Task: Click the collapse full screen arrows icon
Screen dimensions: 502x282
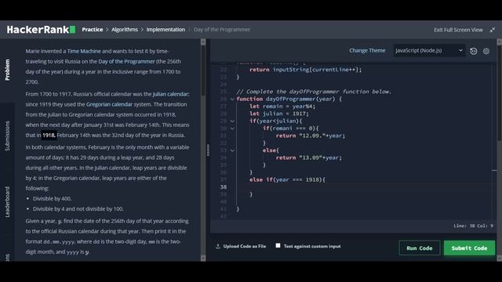Action: (493, 30)
